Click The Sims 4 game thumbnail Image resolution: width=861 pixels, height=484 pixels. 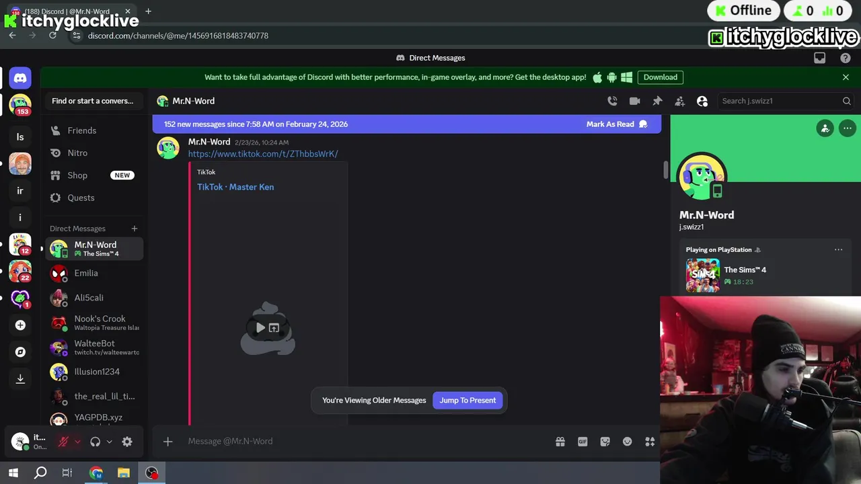click(x=702, y=276)
